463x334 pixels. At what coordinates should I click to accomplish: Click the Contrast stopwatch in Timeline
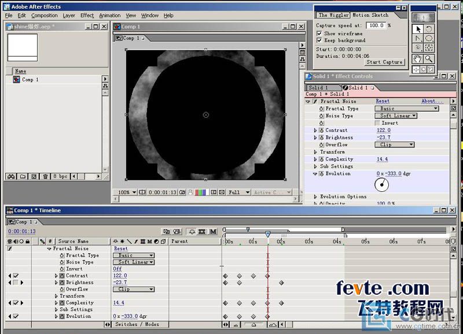tap(62, 276)
